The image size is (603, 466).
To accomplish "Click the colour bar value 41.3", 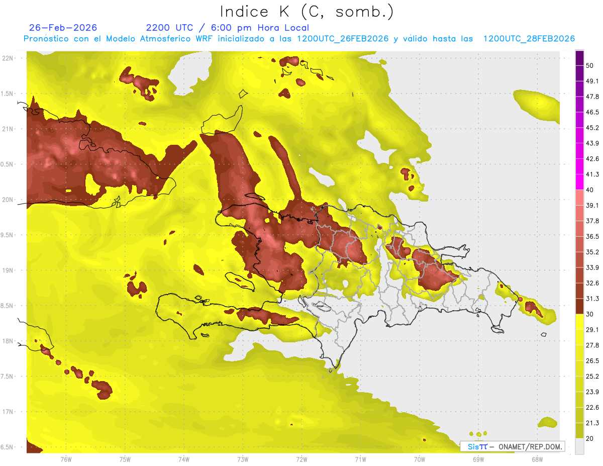I will point(593,174).
